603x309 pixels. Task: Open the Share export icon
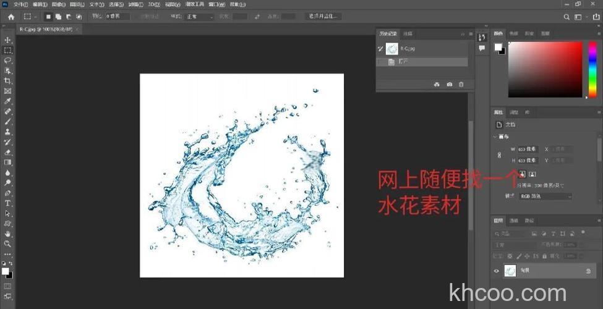point(596,17)
